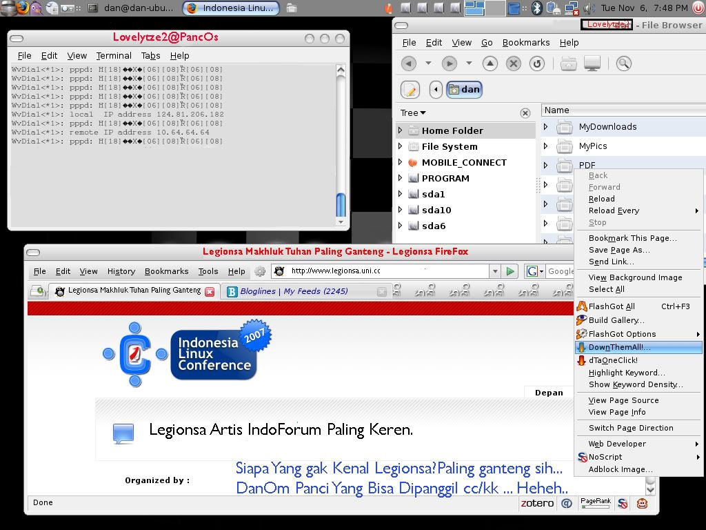Viewport: 706px width, 530px height.
Task: Click the gear throbber icon in Firefox
Action: [x=260, y=271]
